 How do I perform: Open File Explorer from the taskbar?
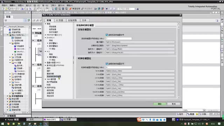(19, 124)
